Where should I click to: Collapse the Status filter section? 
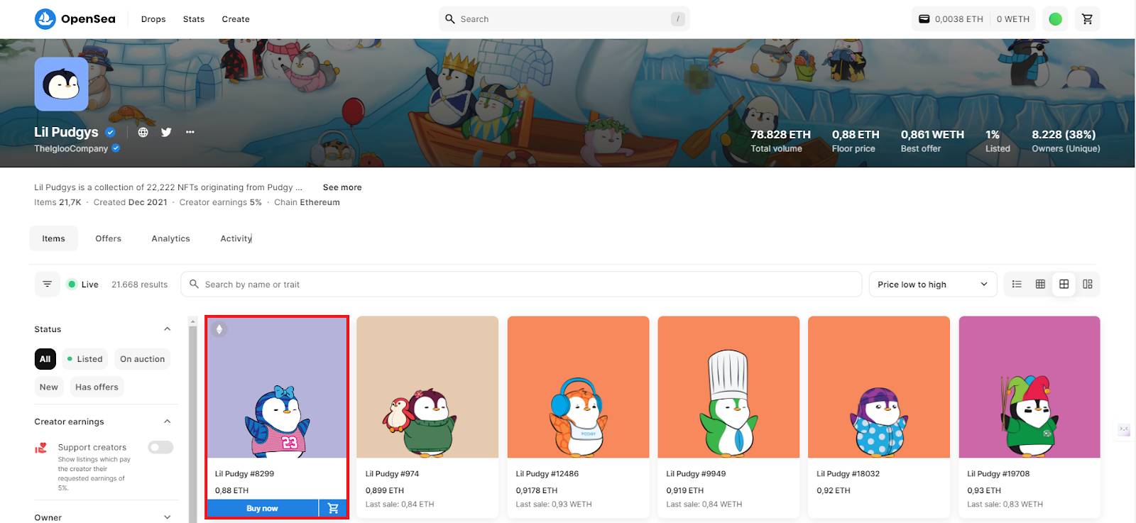167,329
